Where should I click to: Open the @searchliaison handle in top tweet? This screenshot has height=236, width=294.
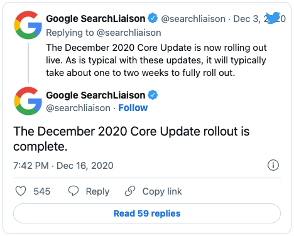[x=193, y=19]
